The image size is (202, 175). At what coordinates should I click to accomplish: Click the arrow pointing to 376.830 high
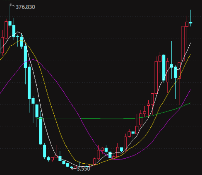point(12,5)
